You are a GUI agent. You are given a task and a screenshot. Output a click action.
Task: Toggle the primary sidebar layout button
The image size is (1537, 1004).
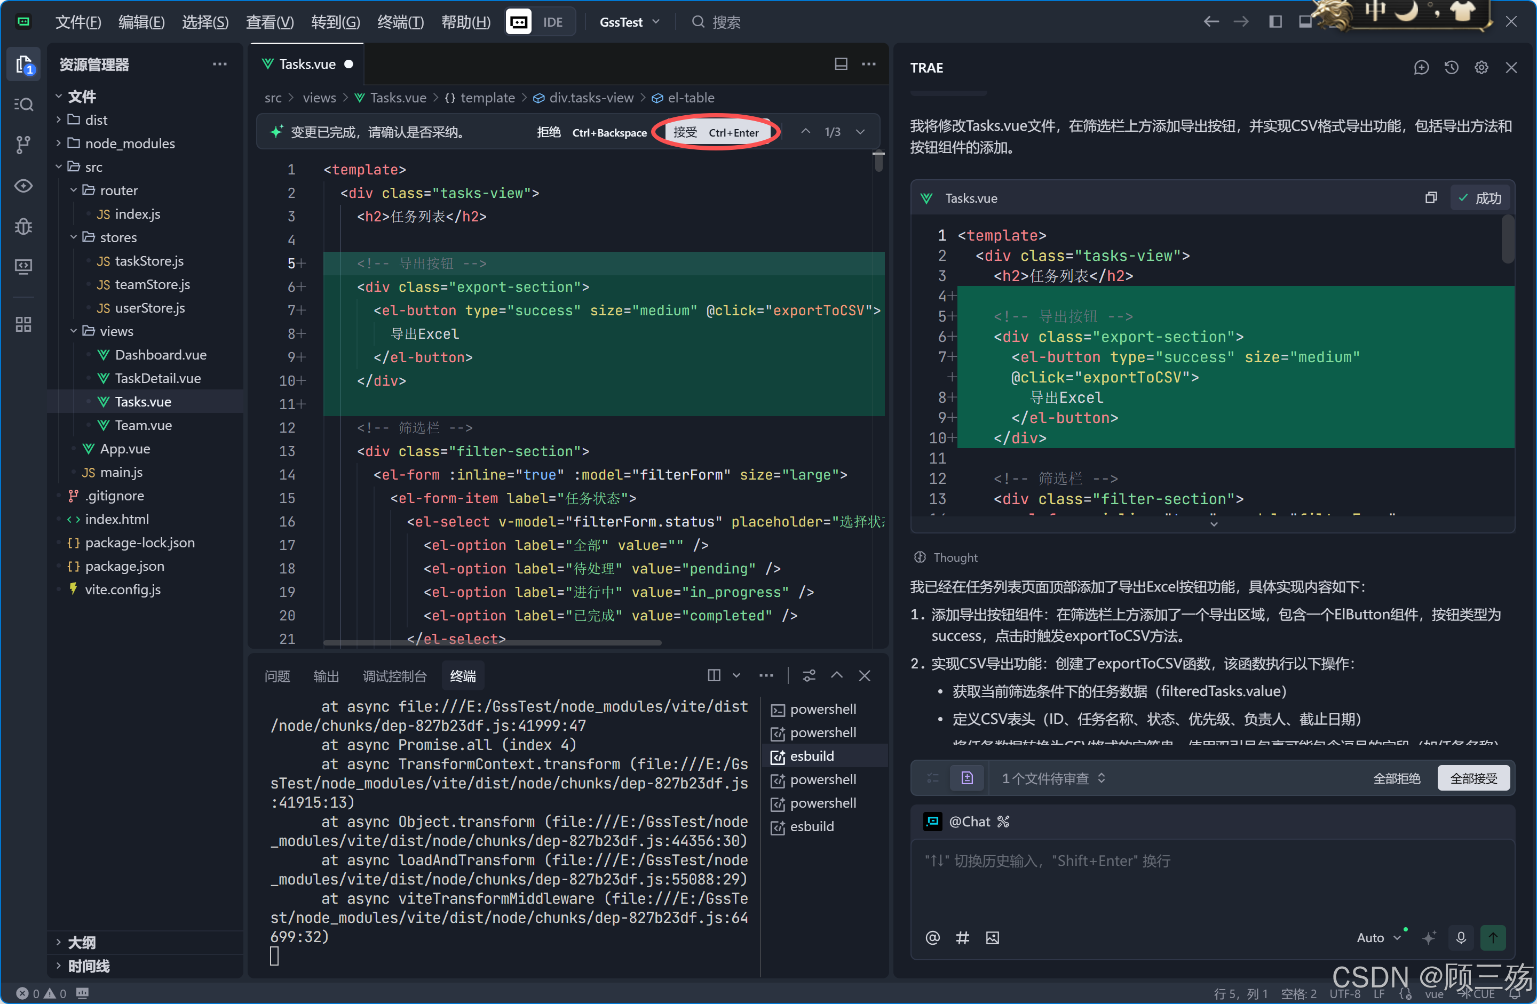click(1275, 22)
